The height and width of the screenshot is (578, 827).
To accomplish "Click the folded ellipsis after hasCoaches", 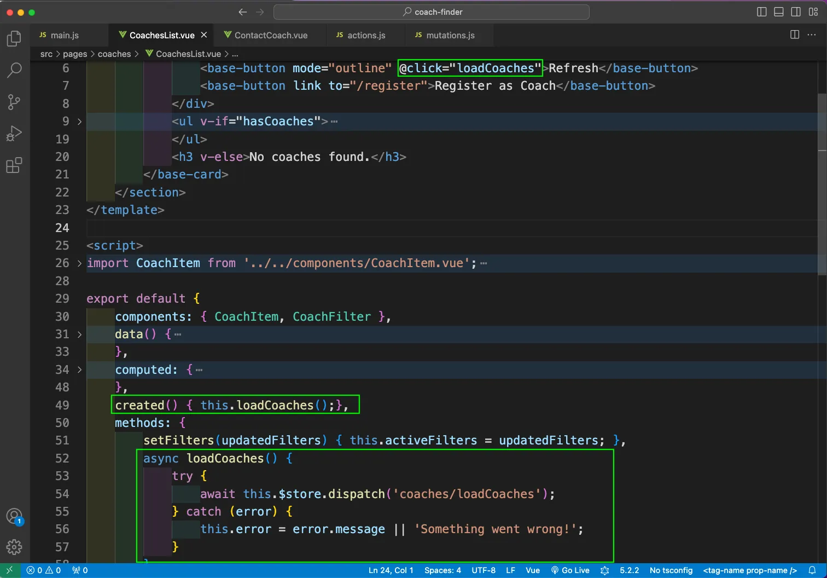I will pos(334,122).
